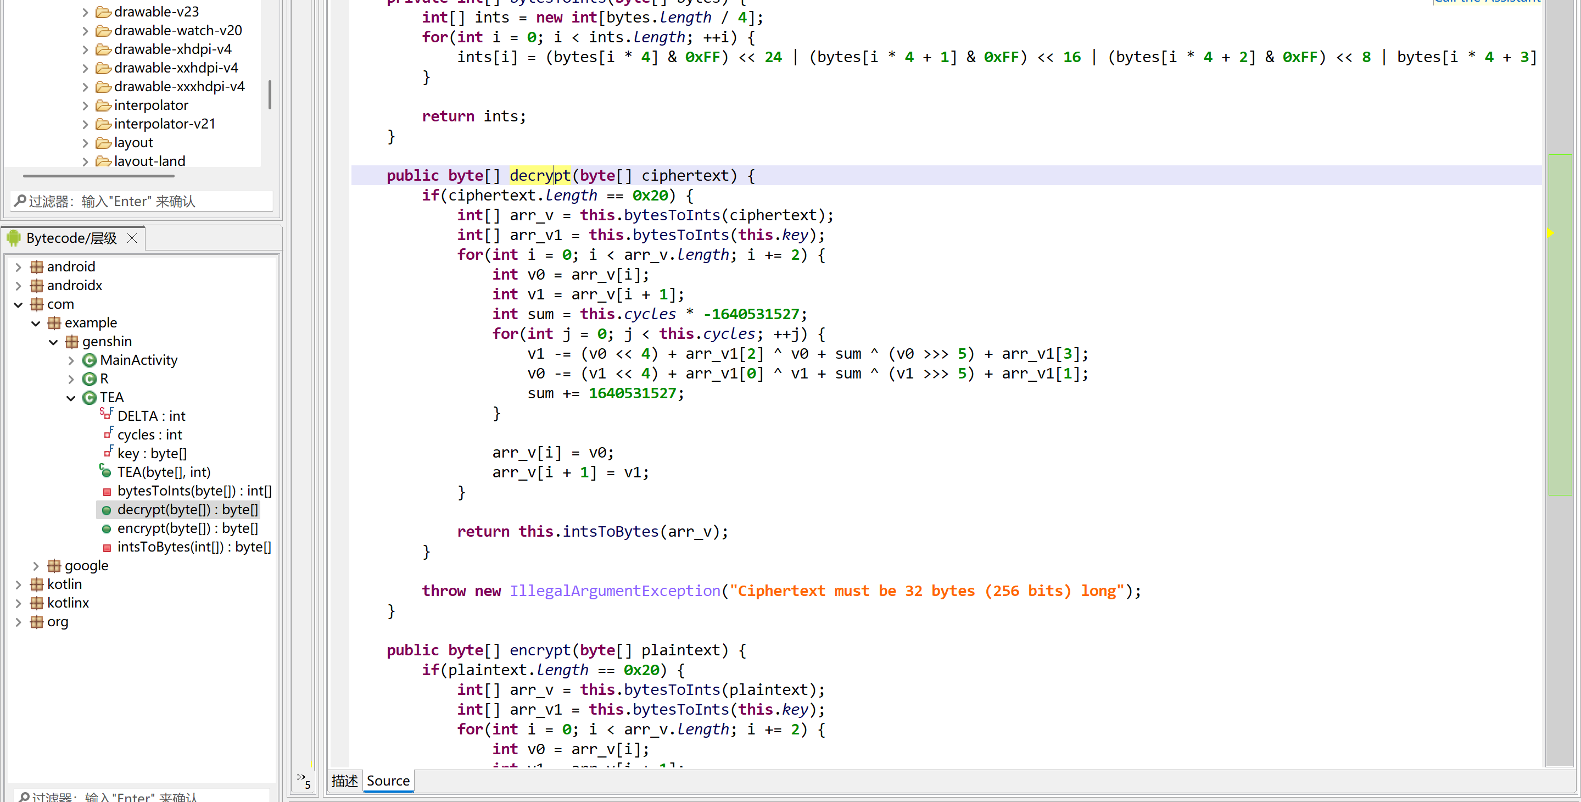This screenshot has height=802, width=1581.
Task: Collapse the genshin package node
Action: [x=53, y=342]
